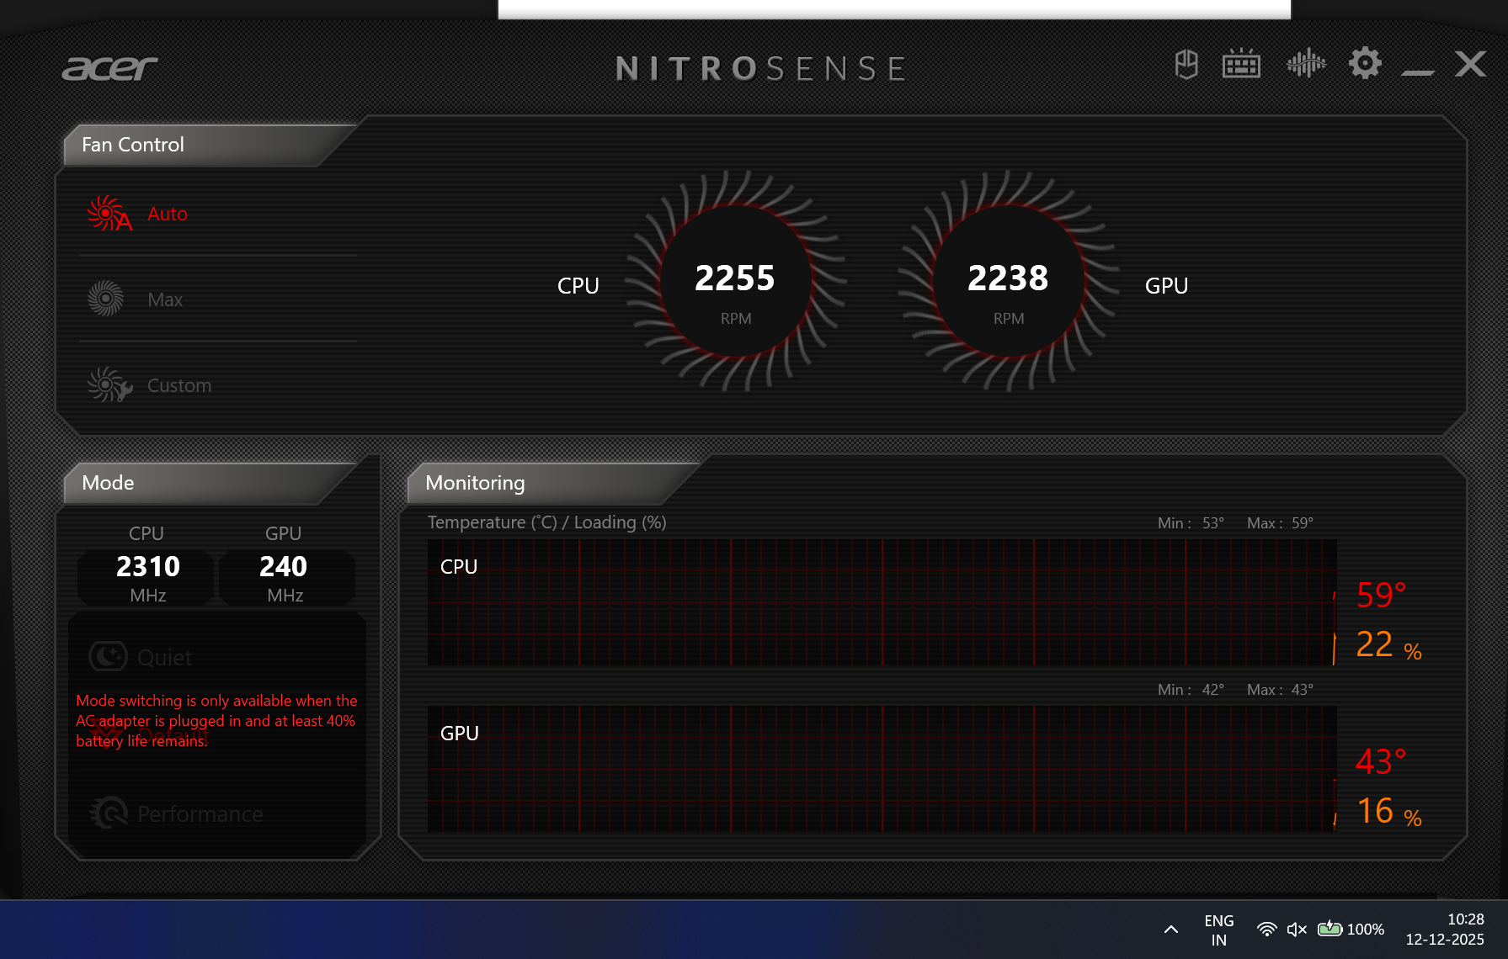The height and width of the screenshot is (959, 1508).
Task: Click the large red 59° CPU temperature reading
Action: tap(1381, 595)
